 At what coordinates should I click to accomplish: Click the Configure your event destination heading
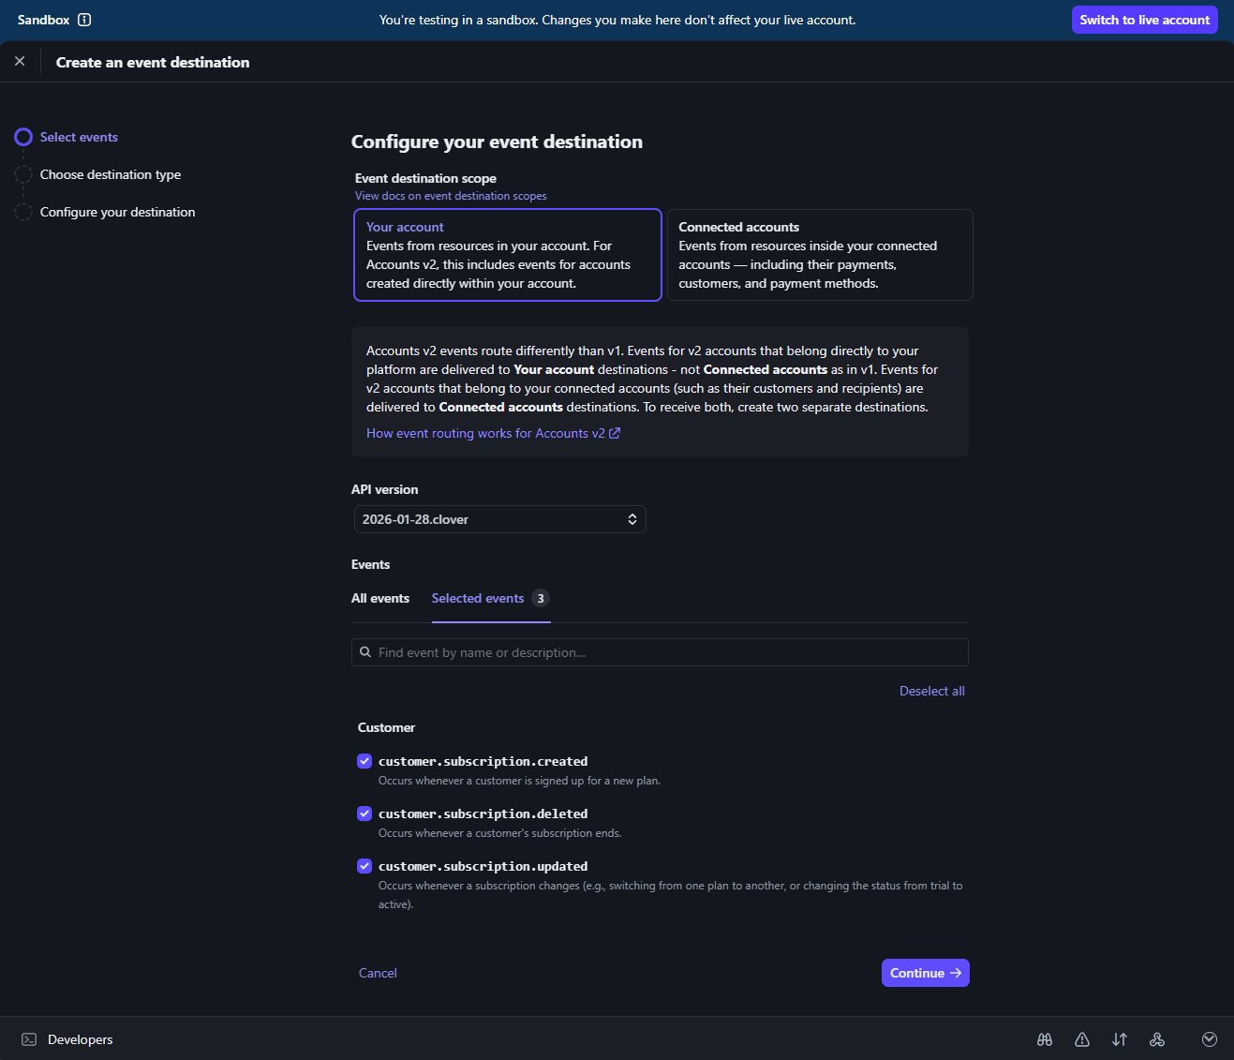click(x=498, y=142)
